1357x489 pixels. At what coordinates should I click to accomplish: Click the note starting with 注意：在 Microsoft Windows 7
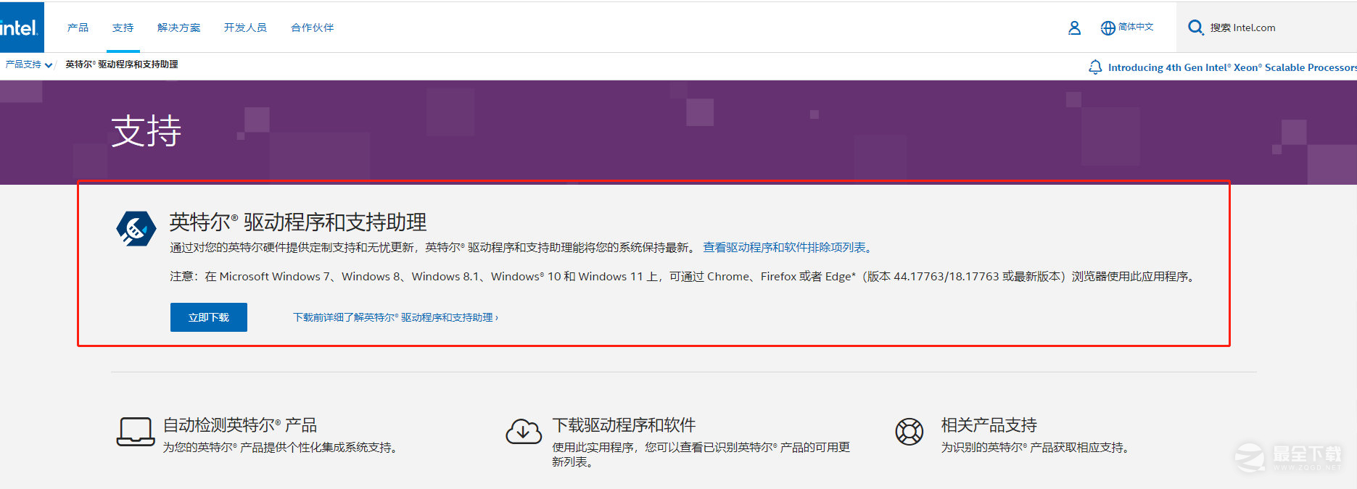pos(683,277)
